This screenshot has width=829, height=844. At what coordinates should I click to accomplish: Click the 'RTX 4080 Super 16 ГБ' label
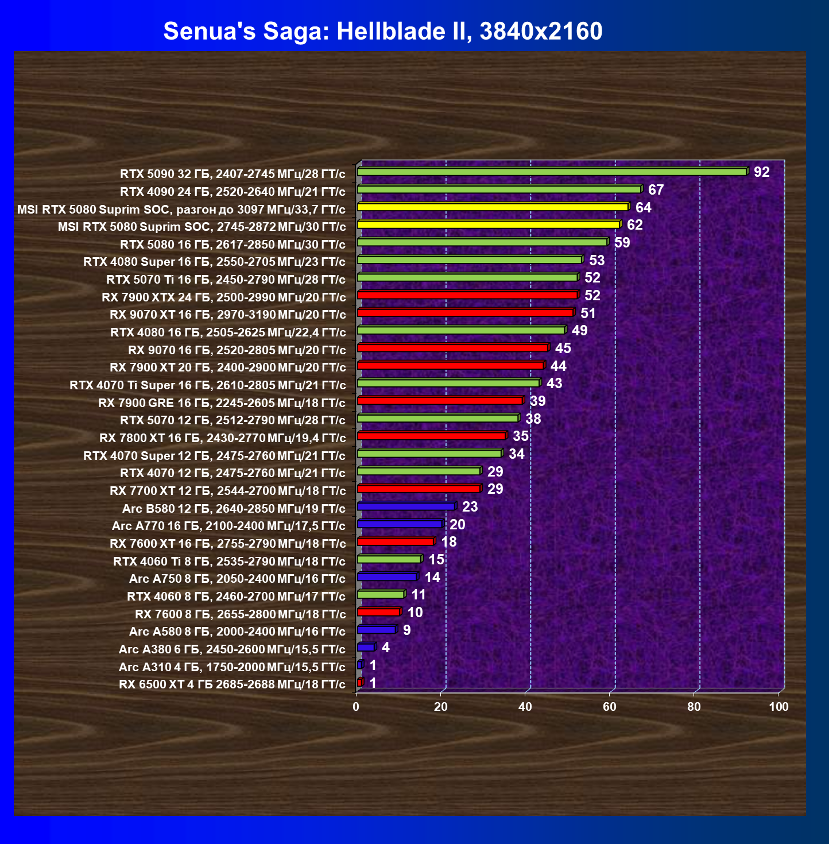(x=214, y=262)
